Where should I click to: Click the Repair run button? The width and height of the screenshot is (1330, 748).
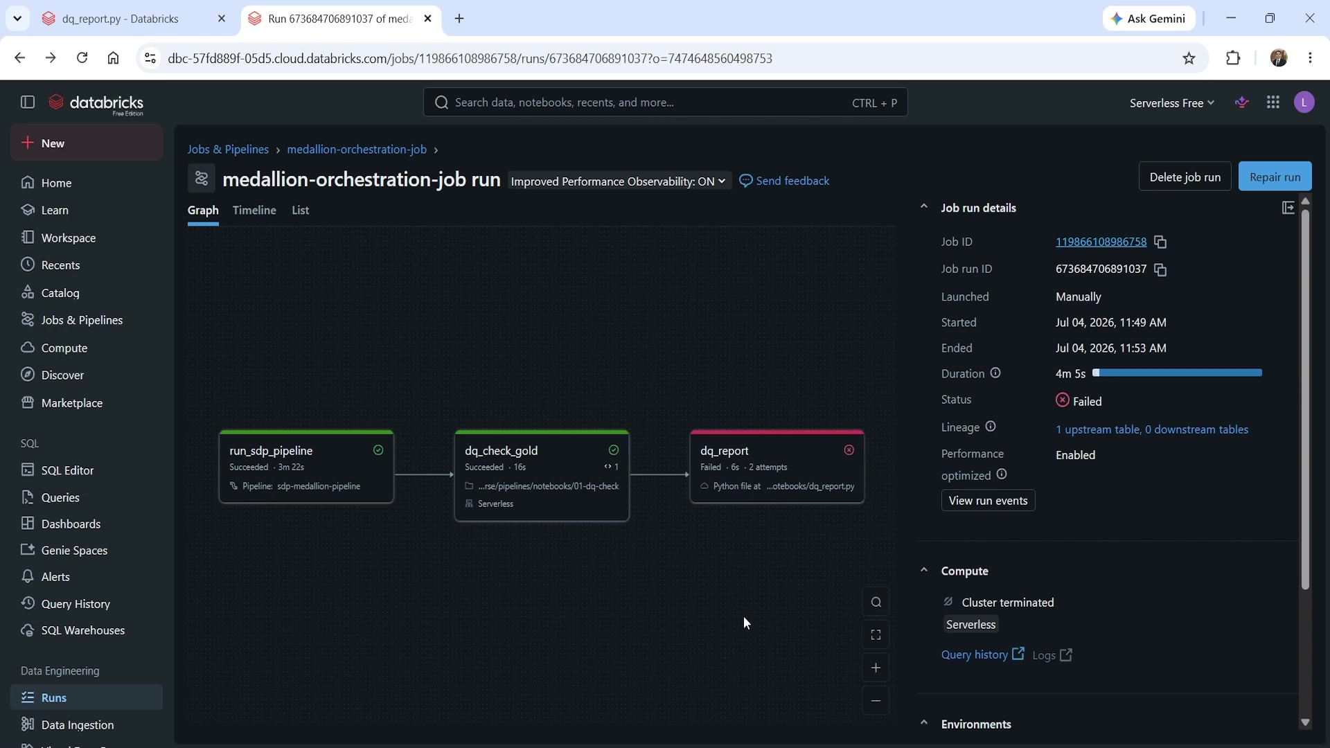1275,177
